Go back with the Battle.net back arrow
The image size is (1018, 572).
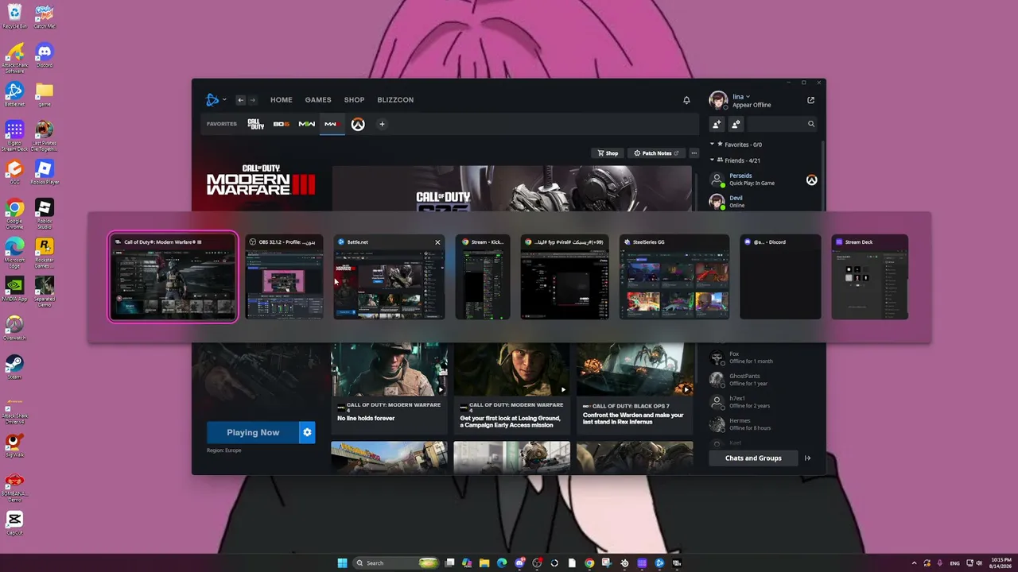[241, 100]
